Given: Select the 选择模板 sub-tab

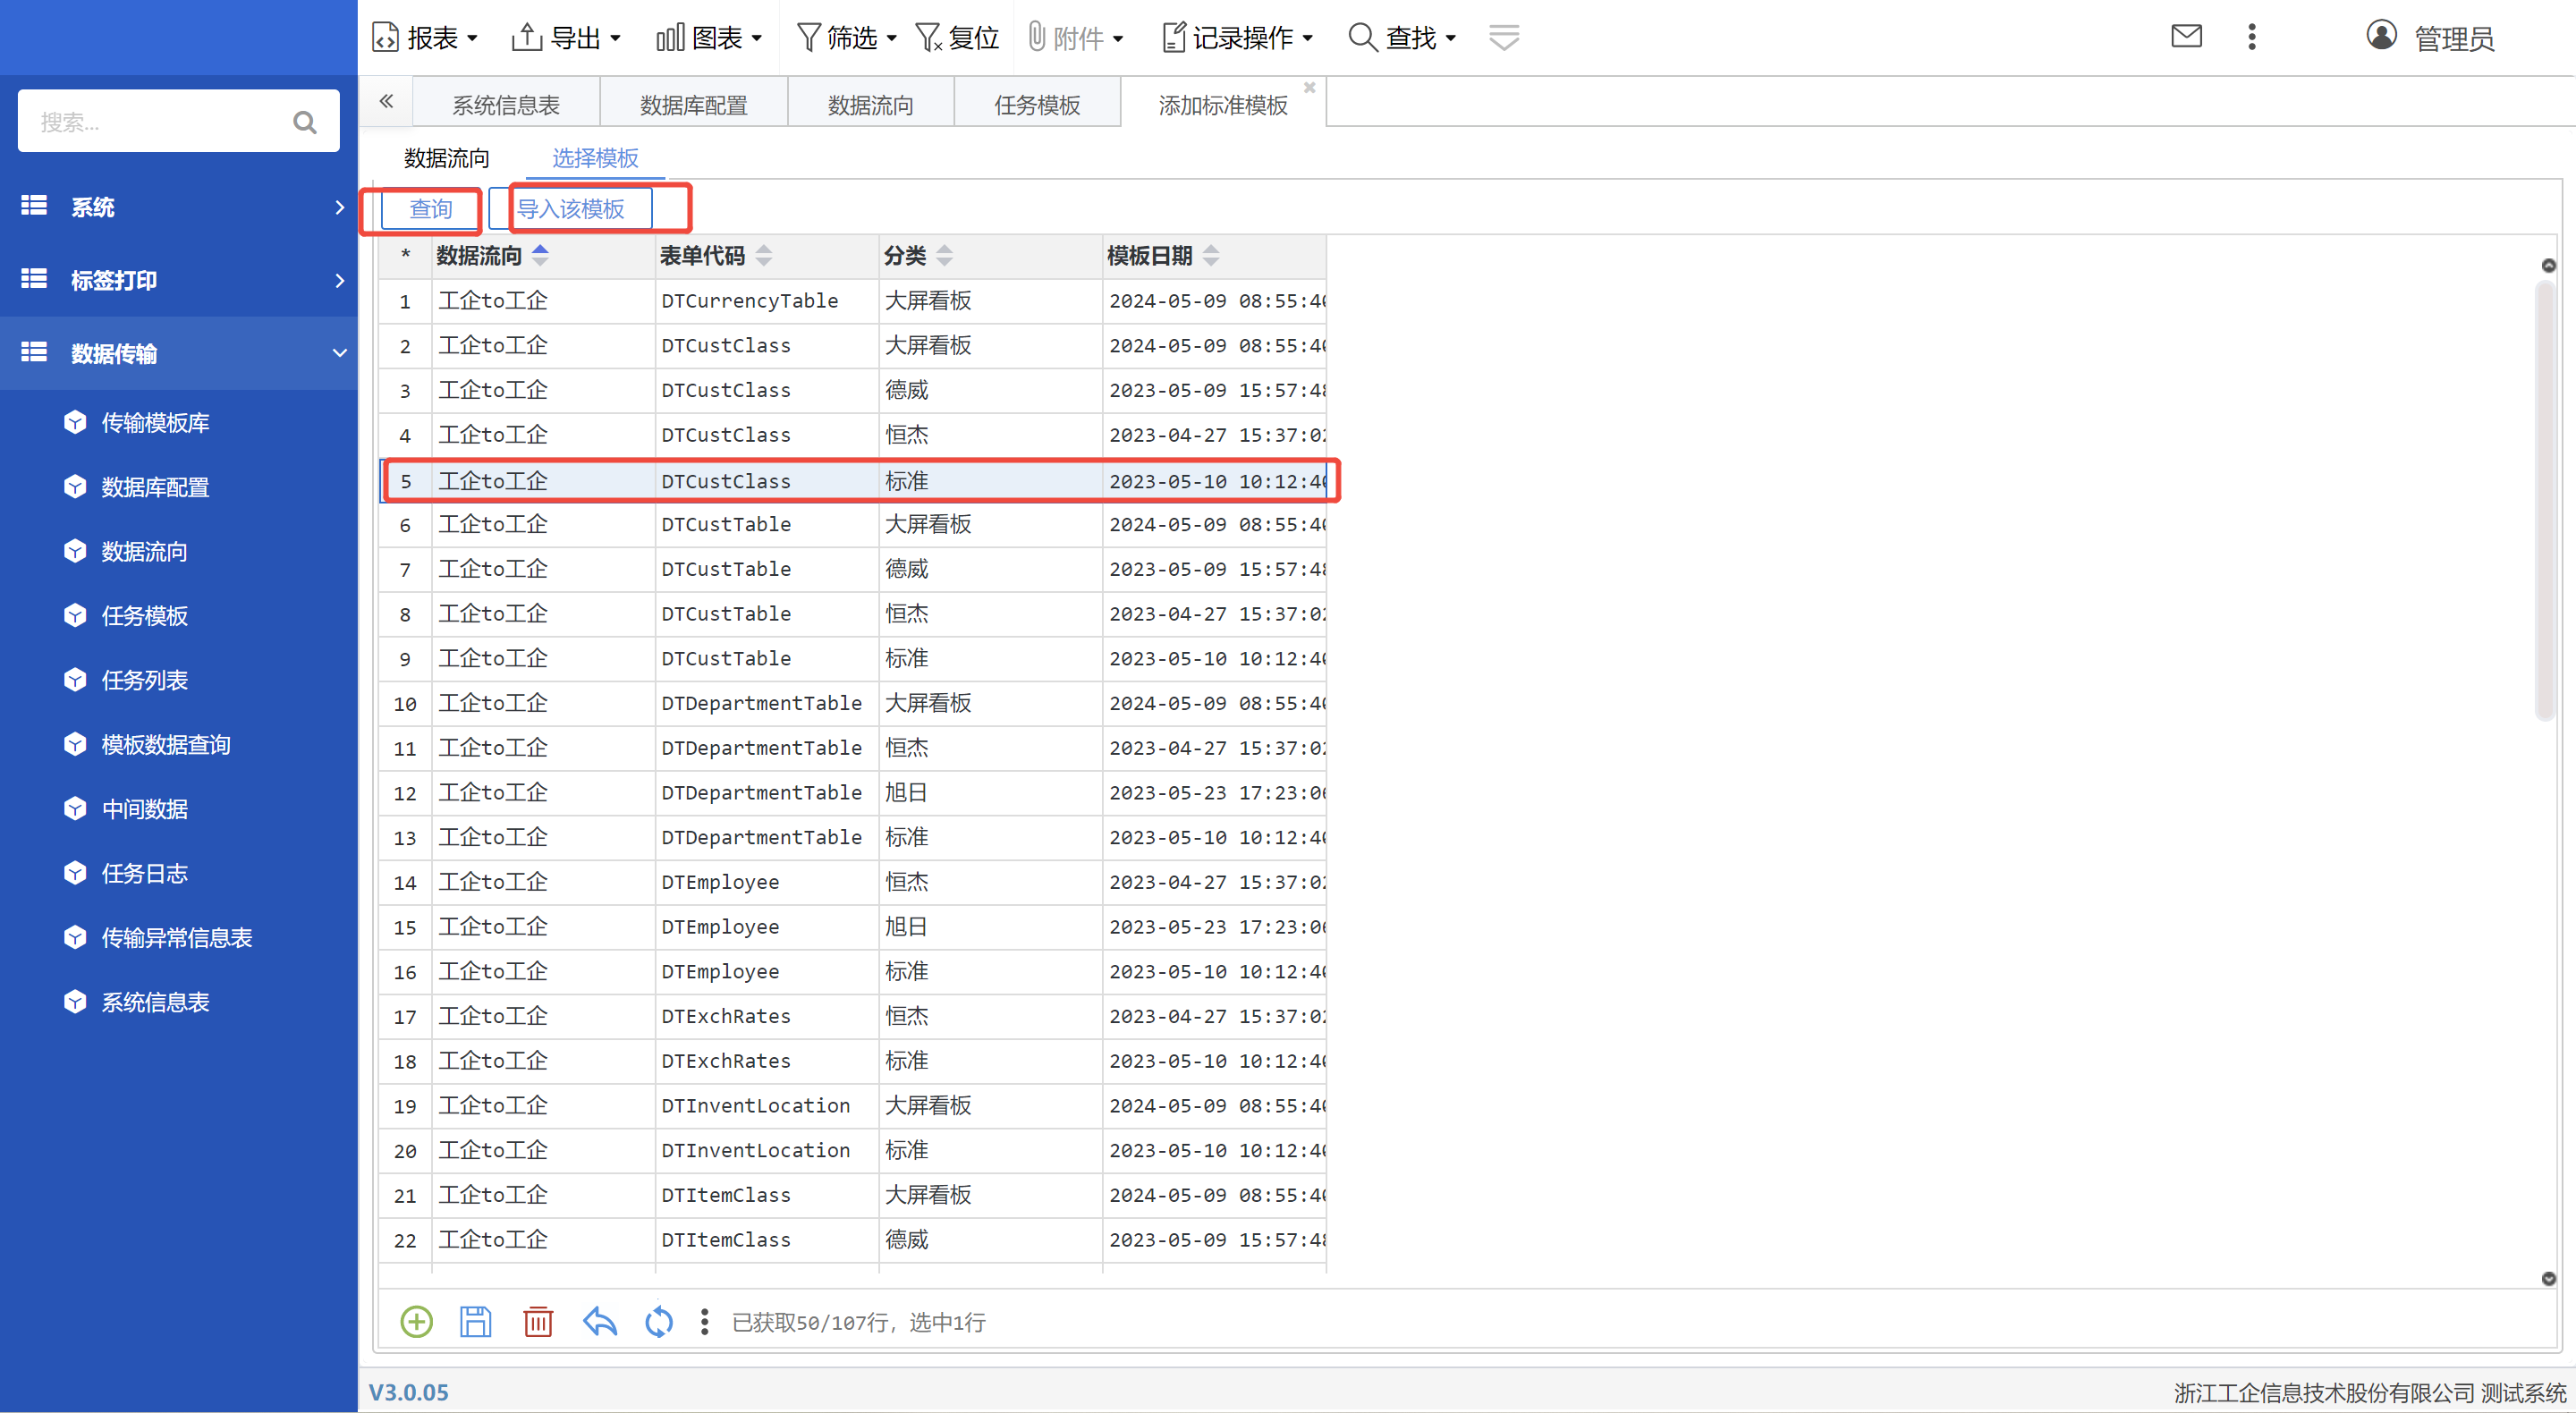Looking at the screenshot, I should click(595, 158).
